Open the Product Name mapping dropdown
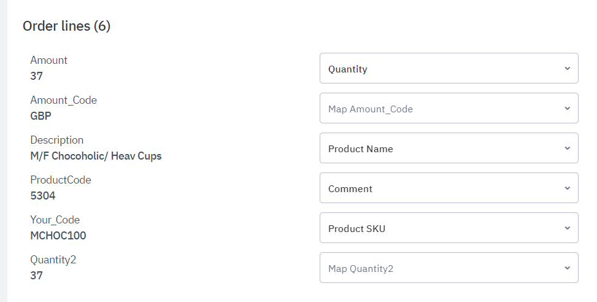 pos(449,149)
